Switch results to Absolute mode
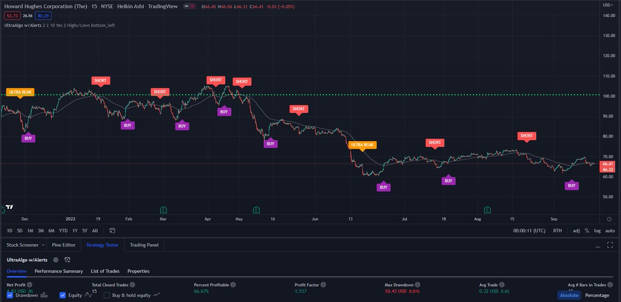Viewport: 621px width, 302px height. click(x=569, y=295)
